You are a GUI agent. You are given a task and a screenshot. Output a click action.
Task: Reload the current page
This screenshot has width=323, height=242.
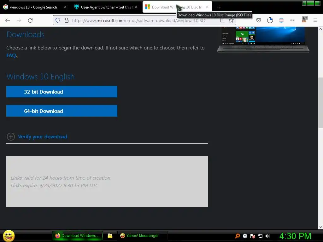[30, 20]
